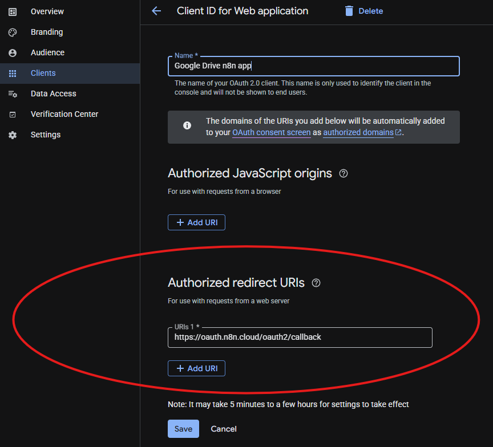Click text "For use with requests from a web server"
The image size is (493, 447).
click(x=229, y=301)
